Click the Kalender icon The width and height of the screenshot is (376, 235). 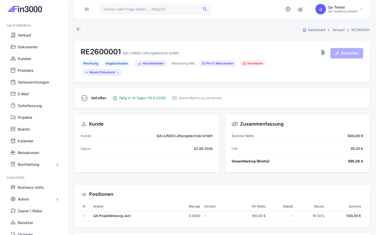point(13,141)
